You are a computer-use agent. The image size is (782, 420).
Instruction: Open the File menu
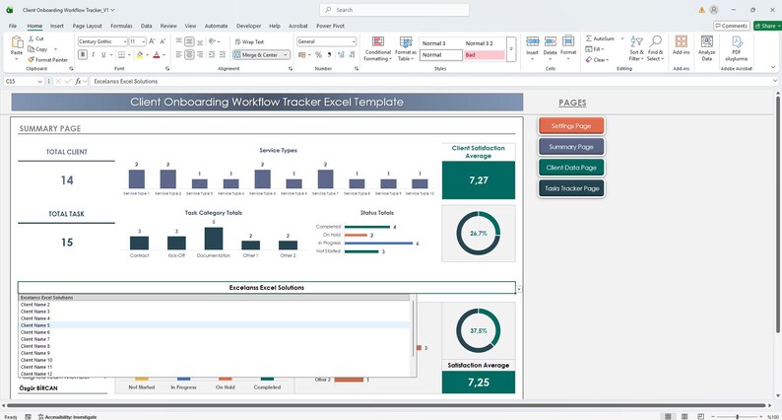13,26
